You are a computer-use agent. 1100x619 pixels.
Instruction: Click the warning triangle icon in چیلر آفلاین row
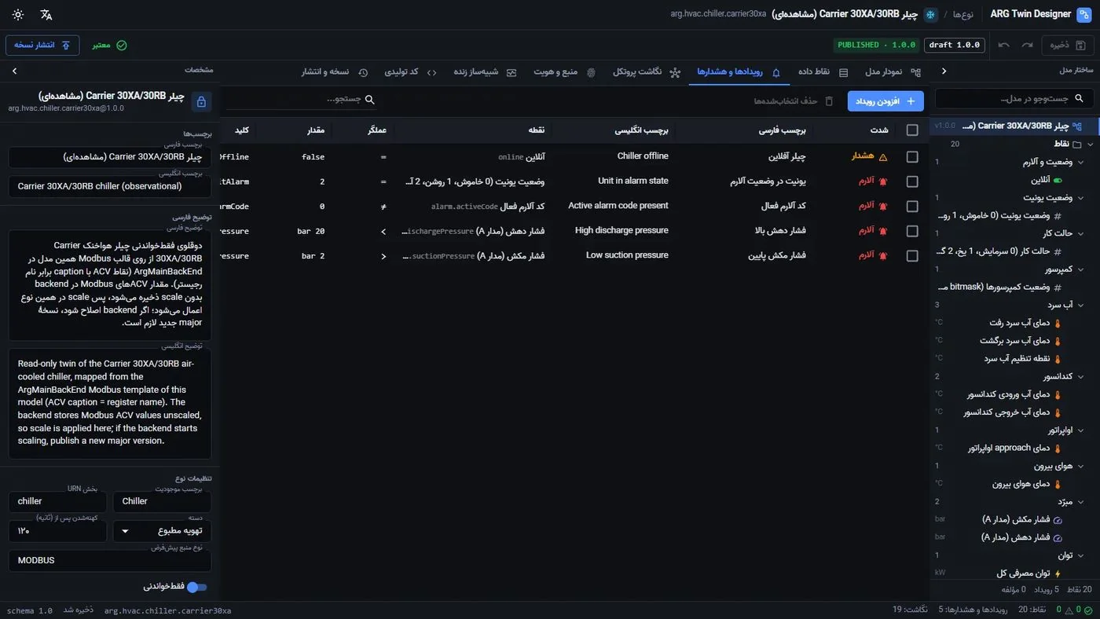[882, 156]
